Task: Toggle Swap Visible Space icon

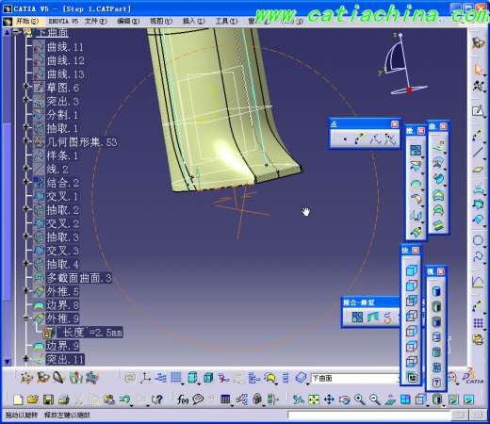Action: click(468, 400)
